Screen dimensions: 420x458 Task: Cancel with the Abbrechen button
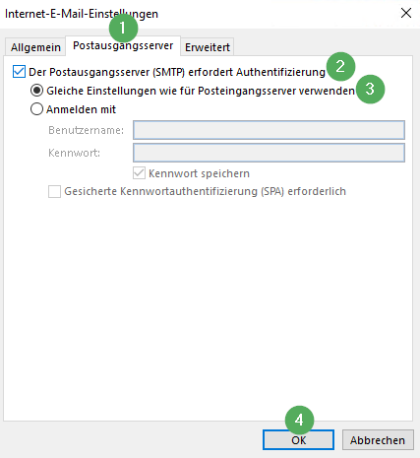pyautogui.click(x=378, y=440)
